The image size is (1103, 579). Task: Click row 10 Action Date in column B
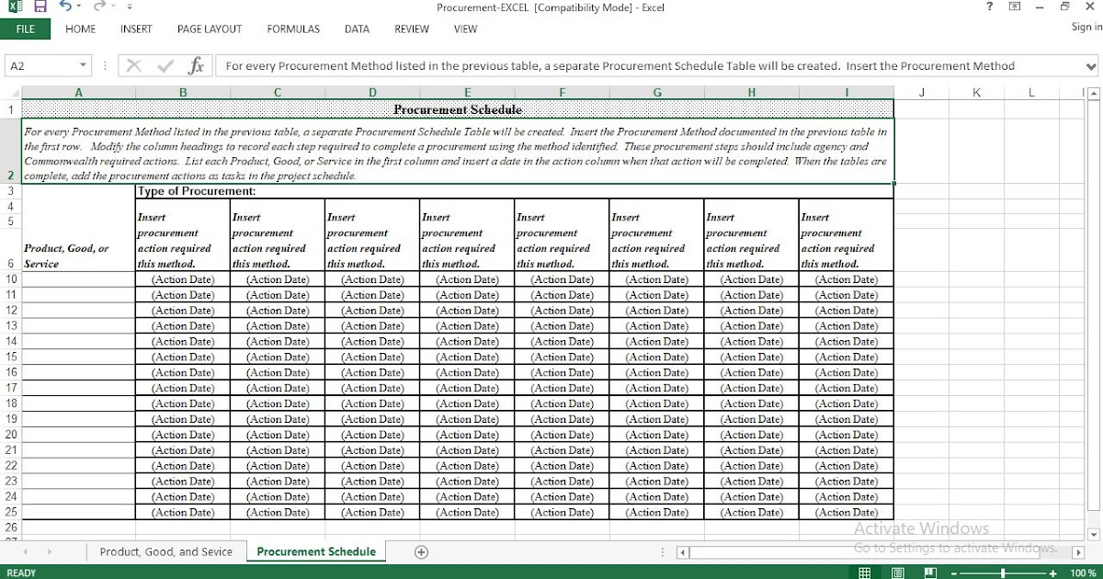[183, 279]
